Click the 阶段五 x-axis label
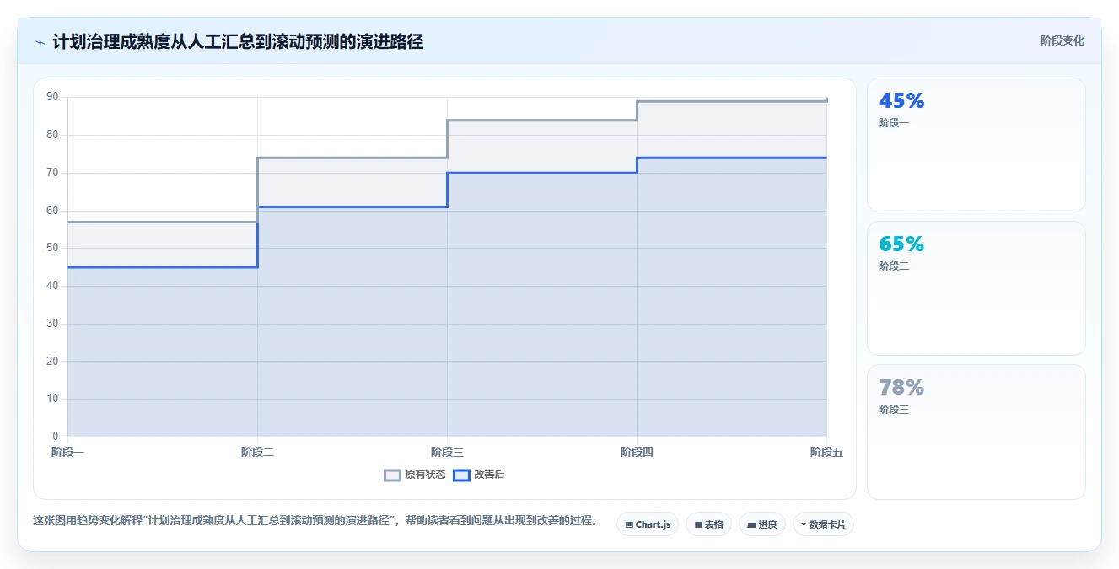The height and width of the screenshot is (569, 1119). pyautogui.click(x=826, y=452)
